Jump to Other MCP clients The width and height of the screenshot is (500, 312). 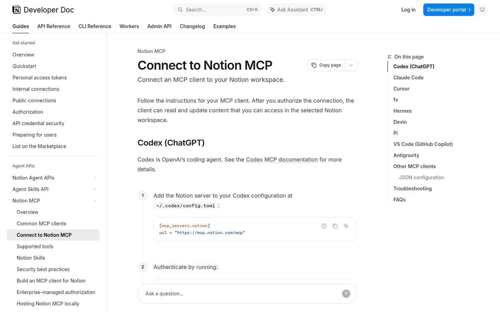(415, 166)
